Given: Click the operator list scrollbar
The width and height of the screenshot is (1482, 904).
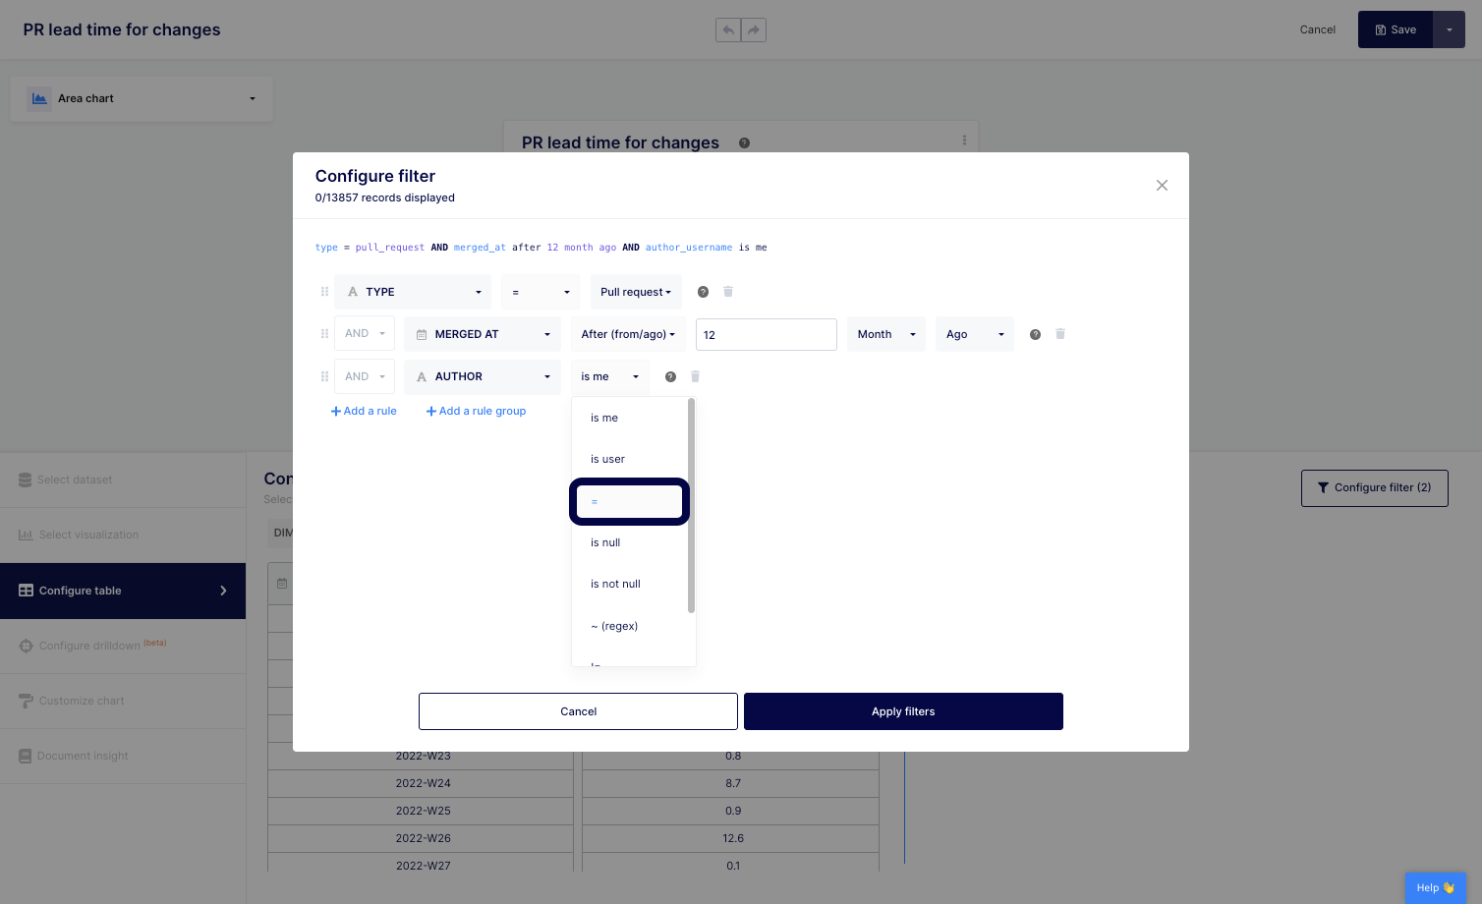Looking at the screenshot, I should (692, 506).
